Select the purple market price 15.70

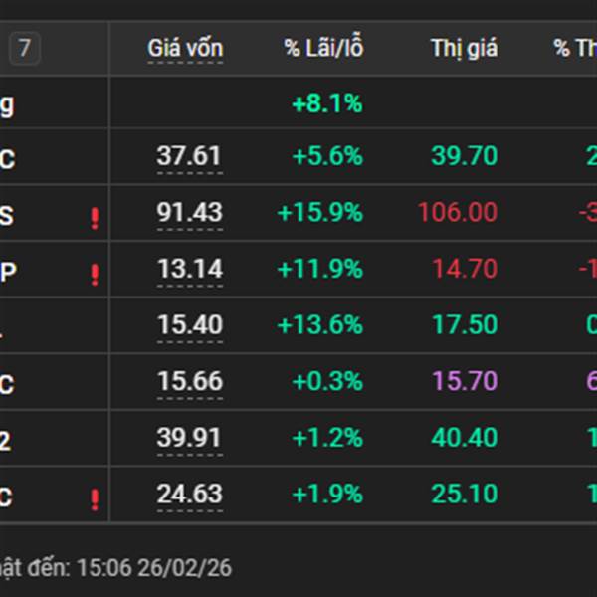coord(464,381)
